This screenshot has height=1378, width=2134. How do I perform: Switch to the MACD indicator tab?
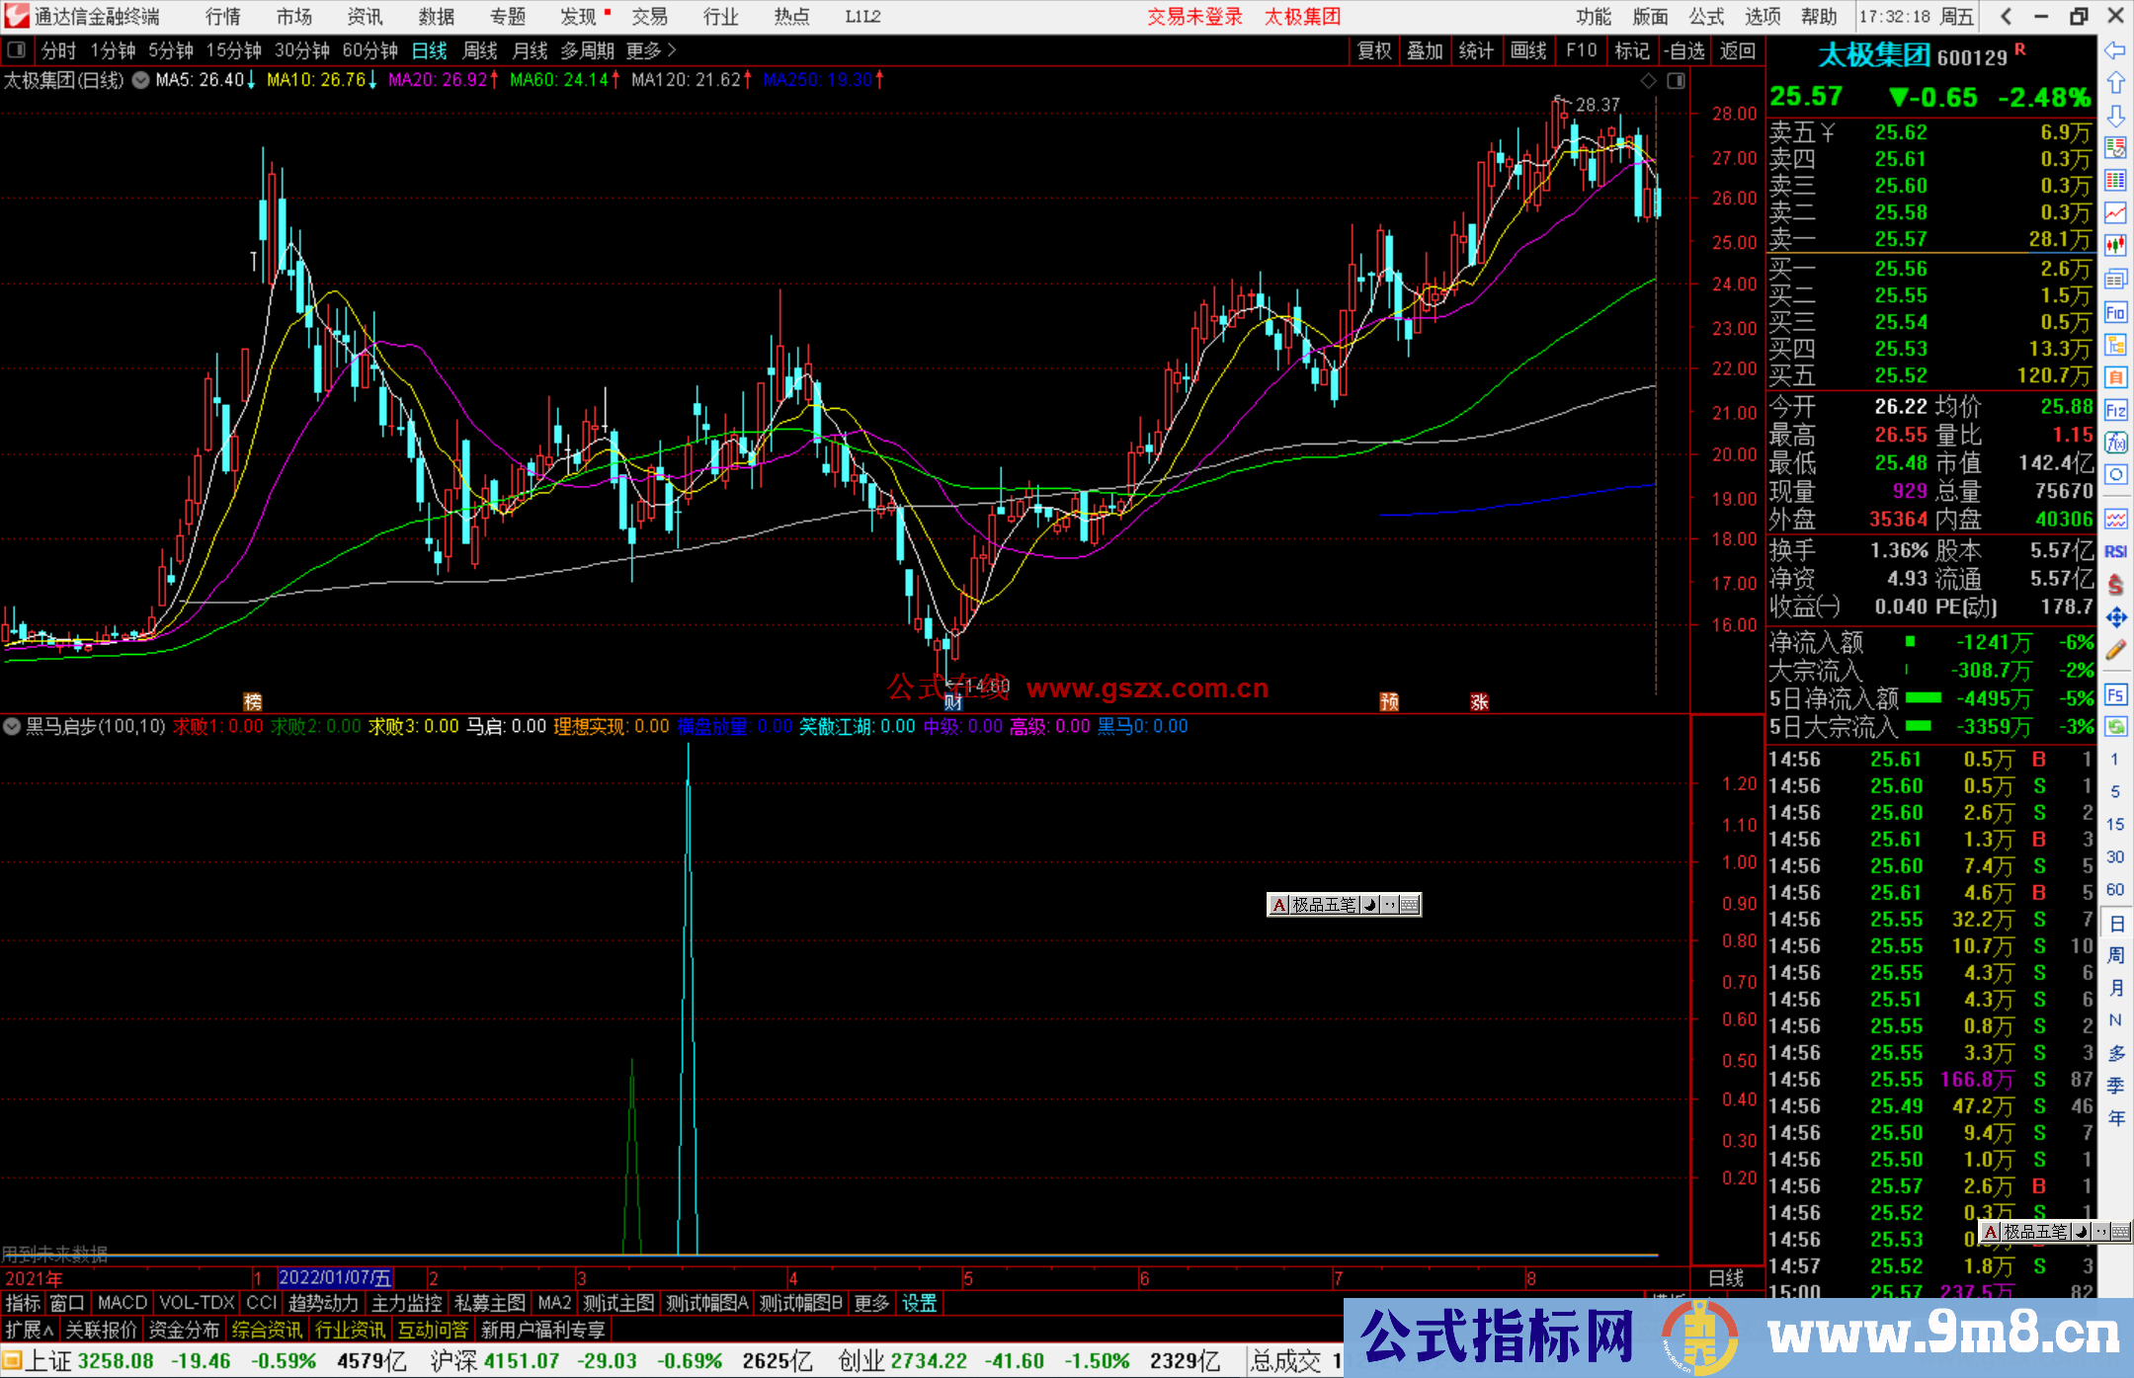pyautogui.click(x=122, y=1303)
